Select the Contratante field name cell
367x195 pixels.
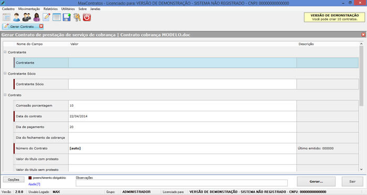(41, 63)
